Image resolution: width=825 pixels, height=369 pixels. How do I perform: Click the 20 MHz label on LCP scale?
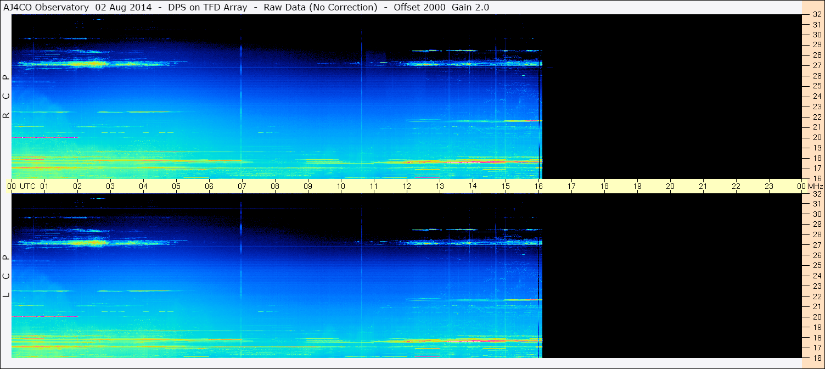817,317
